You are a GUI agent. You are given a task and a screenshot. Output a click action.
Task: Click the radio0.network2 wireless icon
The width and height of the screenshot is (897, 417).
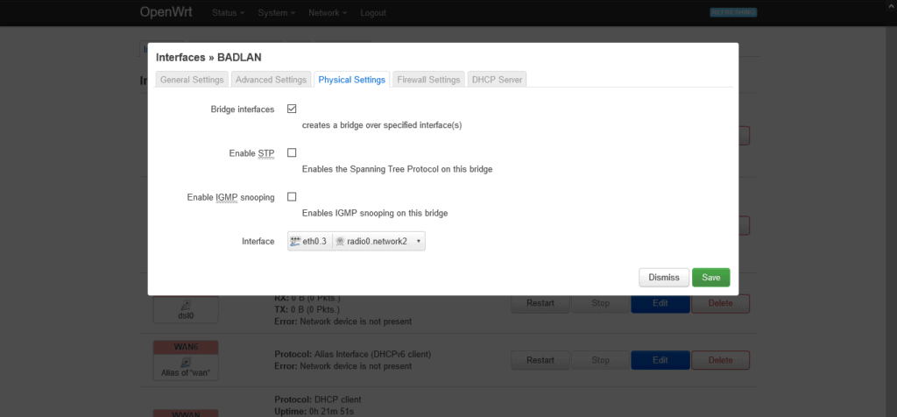coord(340,242)
